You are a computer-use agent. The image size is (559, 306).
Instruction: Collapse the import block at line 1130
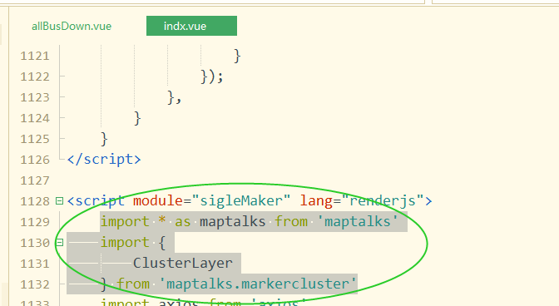click(60, 243)
